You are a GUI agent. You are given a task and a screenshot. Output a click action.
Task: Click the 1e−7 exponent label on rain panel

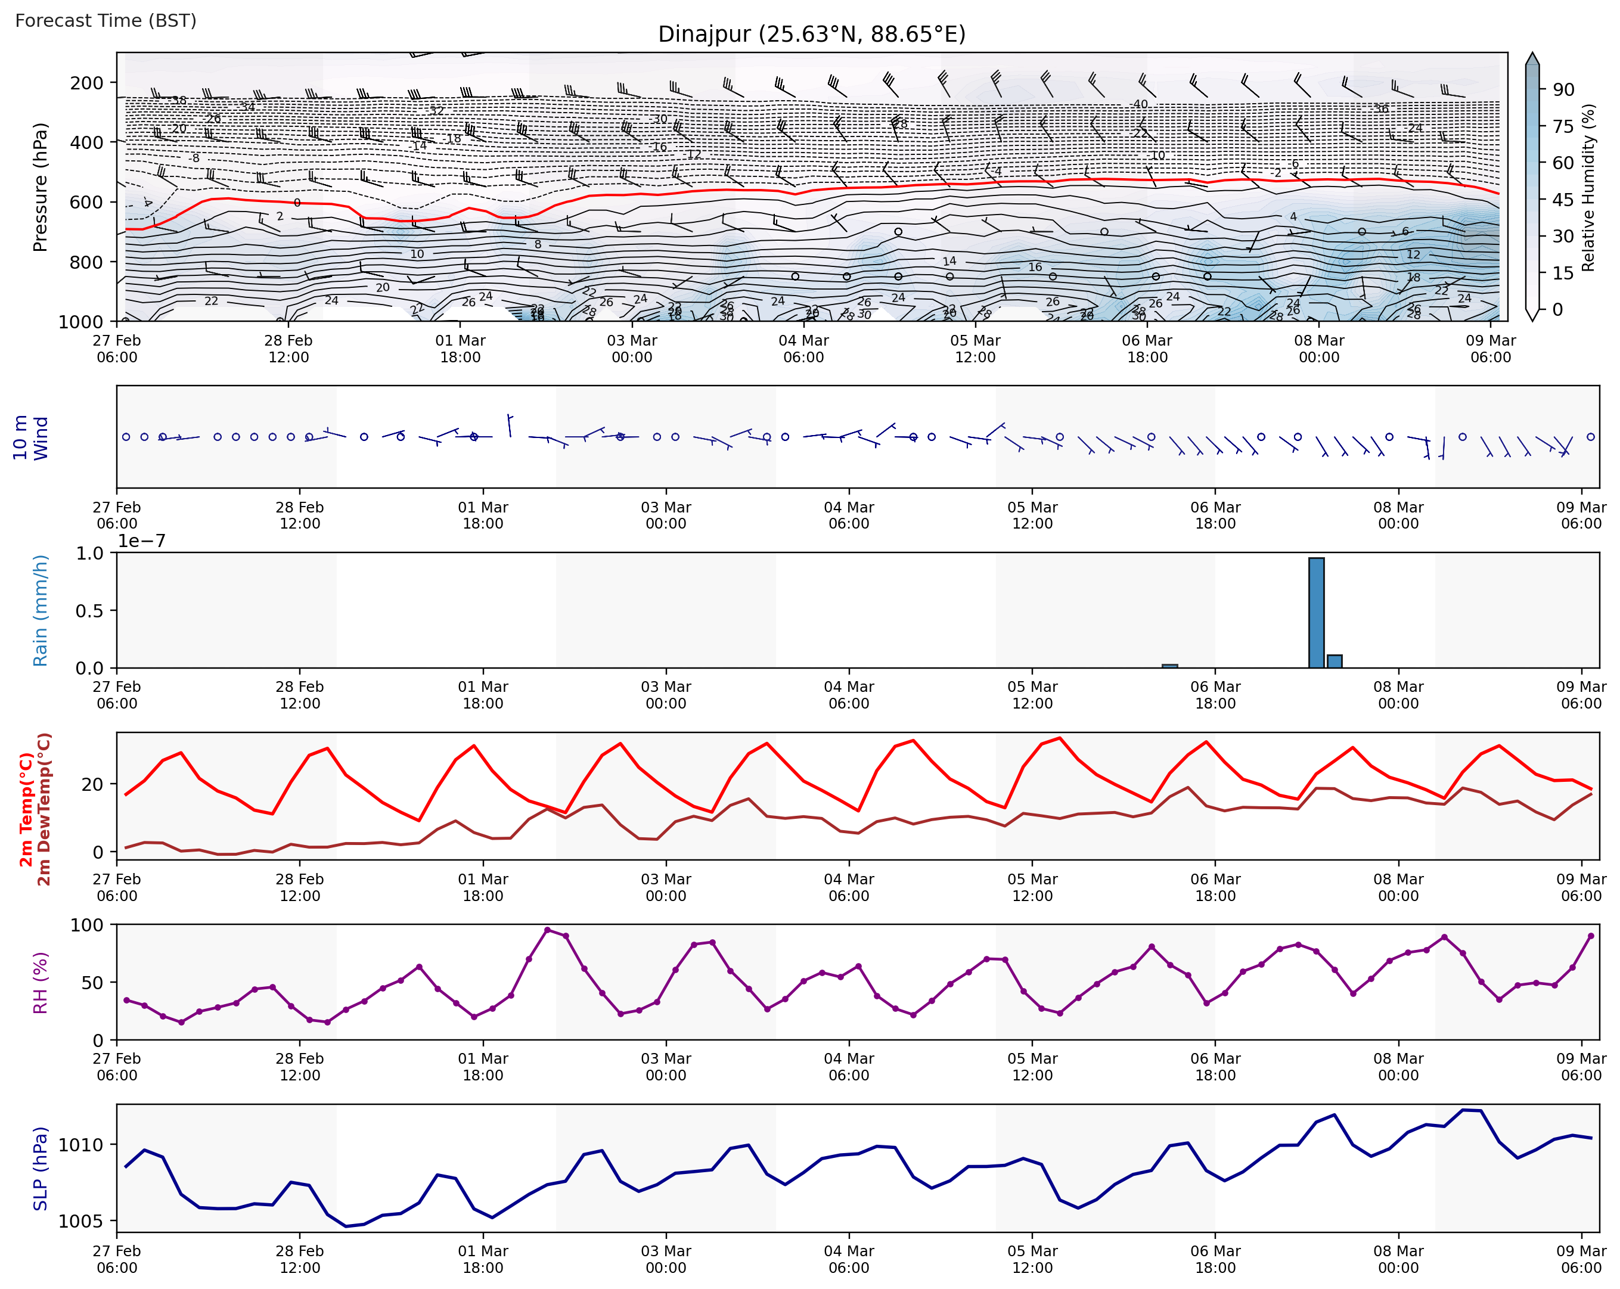(x=141, y=541)
